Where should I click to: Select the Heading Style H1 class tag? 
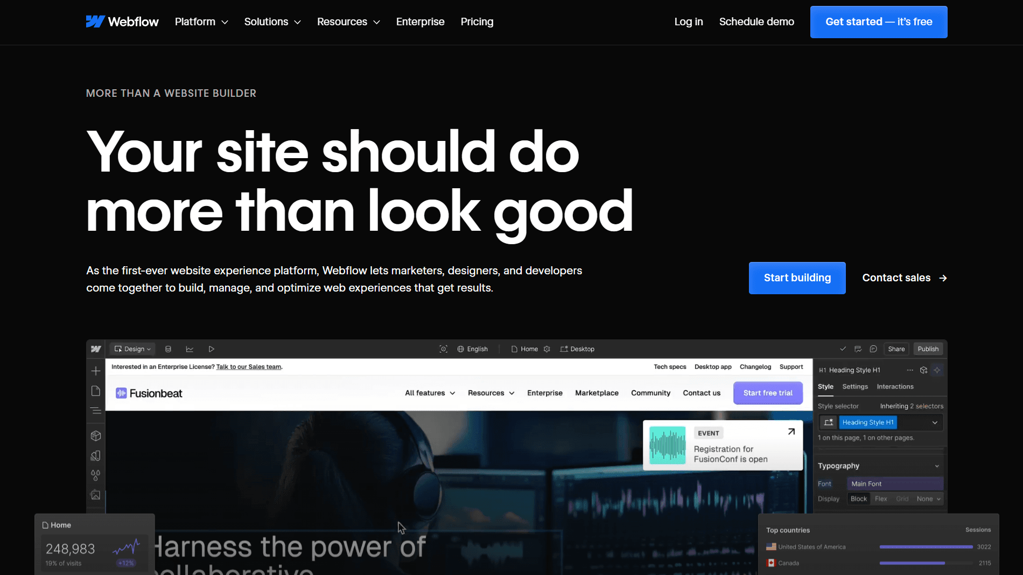[868, 423]
